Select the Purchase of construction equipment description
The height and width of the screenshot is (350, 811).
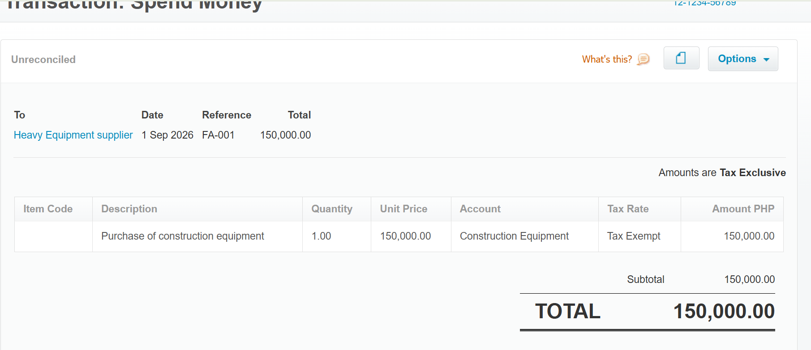pos(183,236)
